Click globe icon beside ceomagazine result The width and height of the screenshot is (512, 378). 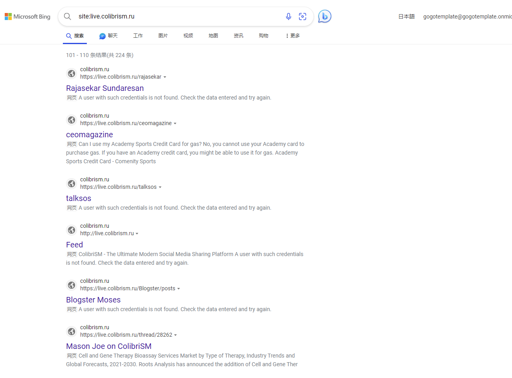tap(72, 120)
